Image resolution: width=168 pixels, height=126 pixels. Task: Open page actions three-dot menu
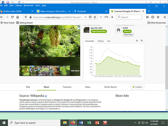pyautogui.click(x=86, y=17)
